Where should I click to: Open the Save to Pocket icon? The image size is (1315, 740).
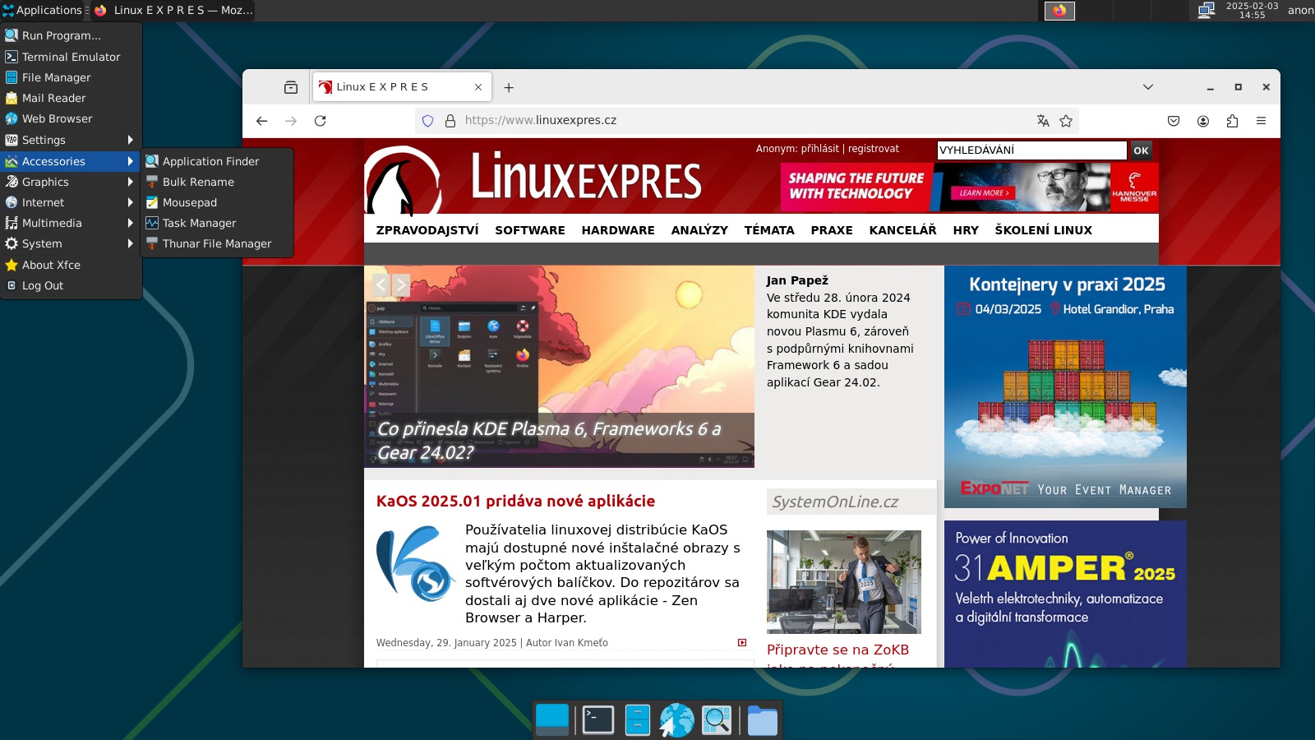[1174, 121]
